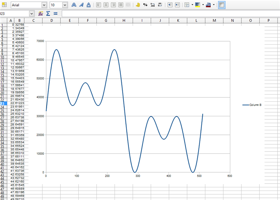Select column P header
The width and height of the screenshot is (280, 200).
click(269, 20)
